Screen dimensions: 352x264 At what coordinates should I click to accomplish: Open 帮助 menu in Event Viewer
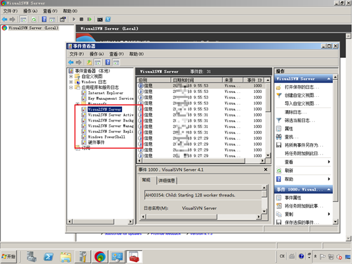tap(137, 54)
